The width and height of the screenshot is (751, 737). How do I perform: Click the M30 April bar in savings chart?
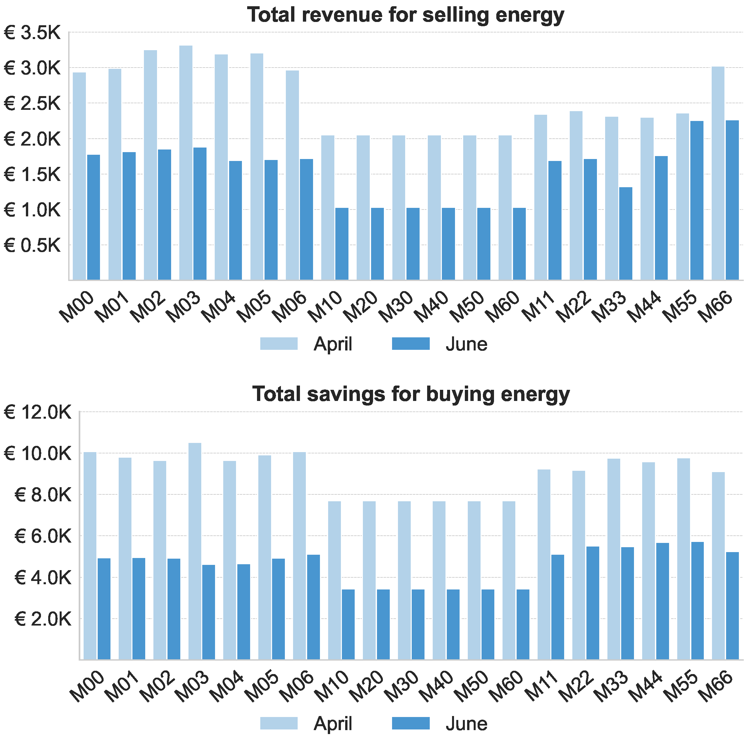404,580
